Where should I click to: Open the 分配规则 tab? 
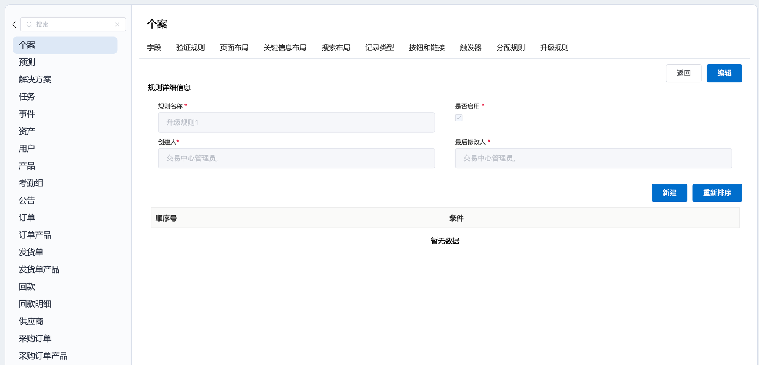[x=510, y=48]
